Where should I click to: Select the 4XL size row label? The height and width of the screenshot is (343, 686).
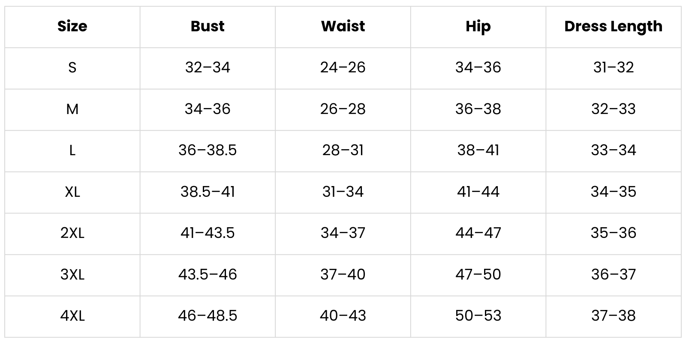coord(72,316)
